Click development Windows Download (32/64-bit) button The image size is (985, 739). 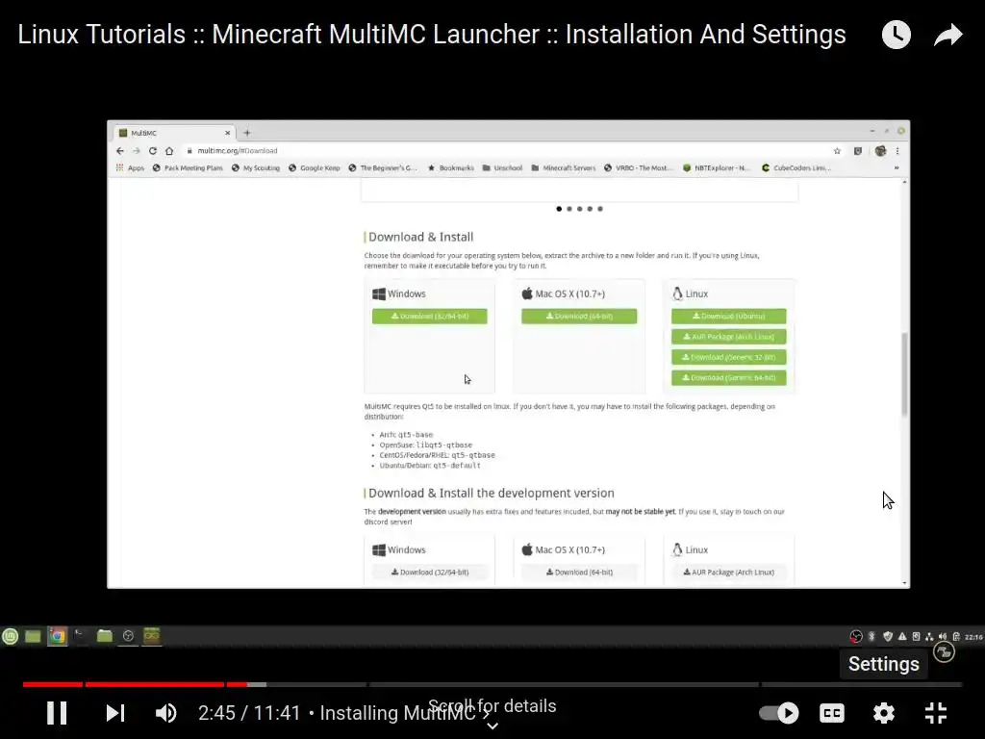click(430, 573)
